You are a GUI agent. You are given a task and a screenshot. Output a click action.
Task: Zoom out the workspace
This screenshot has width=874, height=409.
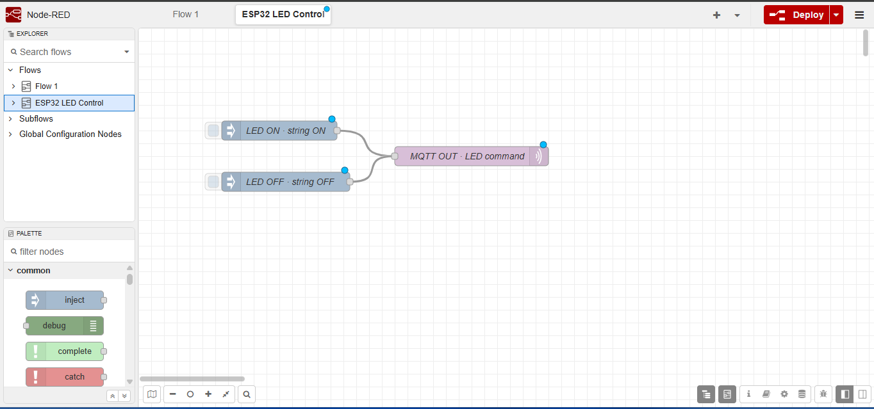pyautogui.click(x=172, y=394)
